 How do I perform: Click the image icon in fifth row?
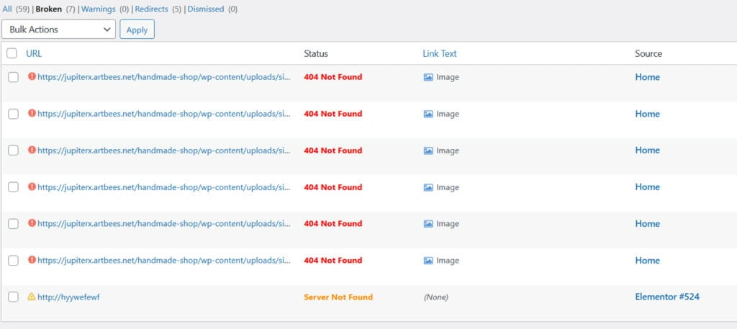[428, 224]
